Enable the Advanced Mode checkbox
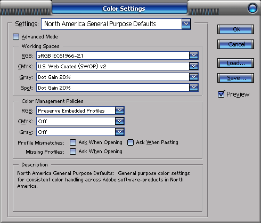The image size is (261, 223). (x=16, y=37)
